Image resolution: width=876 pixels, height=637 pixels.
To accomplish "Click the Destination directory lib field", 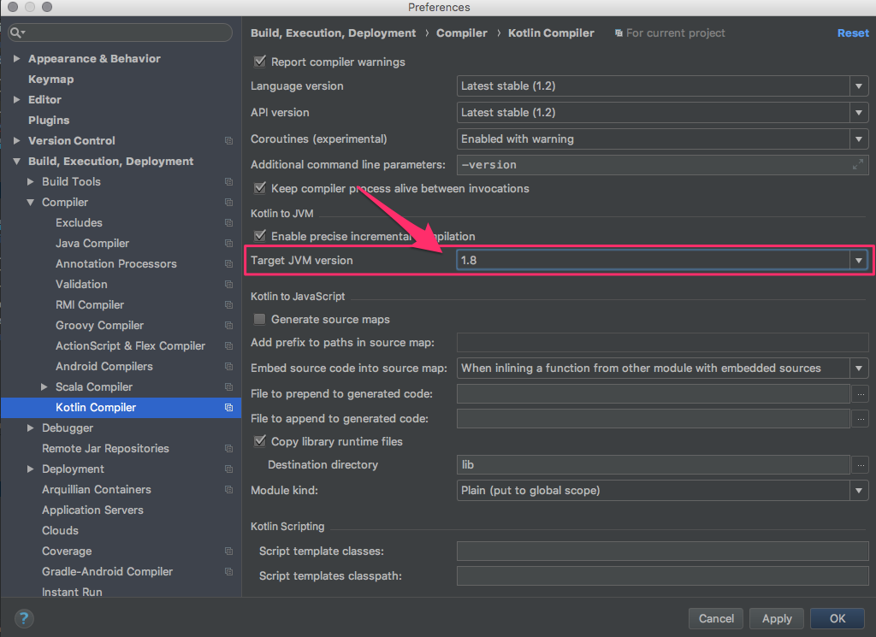I will [x=653, y=464].
